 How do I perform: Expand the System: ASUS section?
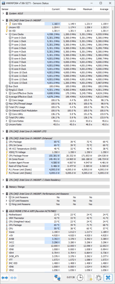(3, 13)
